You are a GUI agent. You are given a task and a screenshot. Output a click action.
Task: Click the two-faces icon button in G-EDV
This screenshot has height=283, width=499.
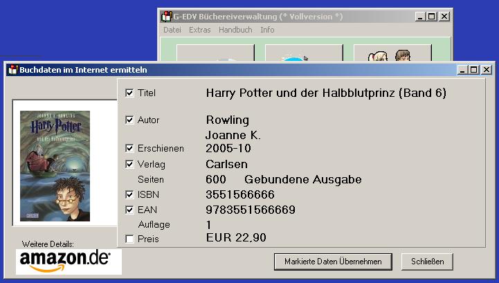[x=392, y=54]
